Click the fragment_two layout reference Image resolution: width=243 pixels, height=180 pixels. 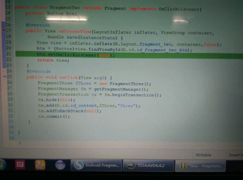click(155, 44)
